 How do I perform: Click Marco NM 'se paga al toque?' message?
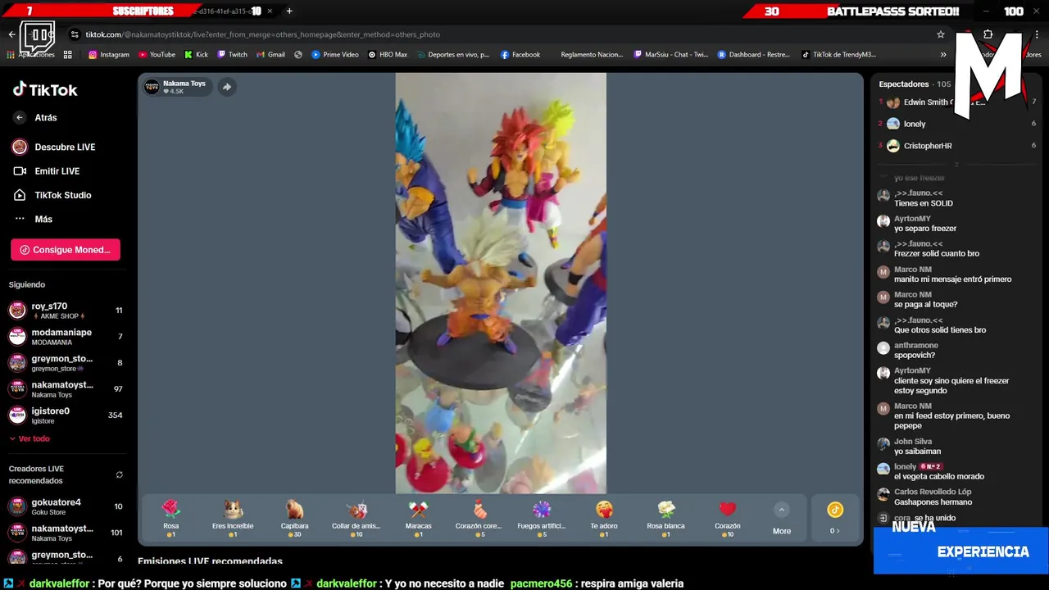click(x=925, y=305)
